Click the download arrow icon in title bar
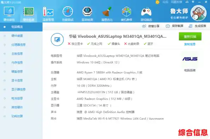Image resolution: width=210 pixels, height=139 pixels. coord(187,2)
